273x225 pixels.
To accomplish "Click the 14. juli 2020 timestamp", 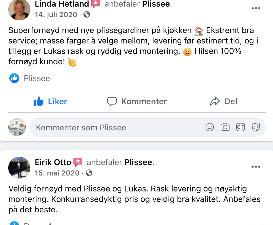I will pyautogui.click(x=56, y=14).
